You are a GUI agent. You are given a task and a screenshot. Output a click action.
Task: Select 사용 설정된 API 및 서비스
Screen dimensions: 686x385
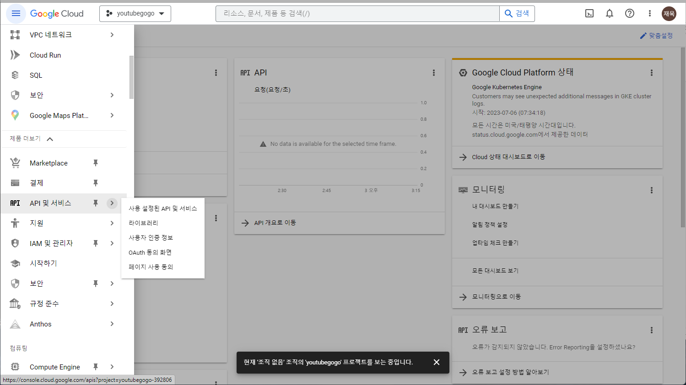[x=163, y=209]
